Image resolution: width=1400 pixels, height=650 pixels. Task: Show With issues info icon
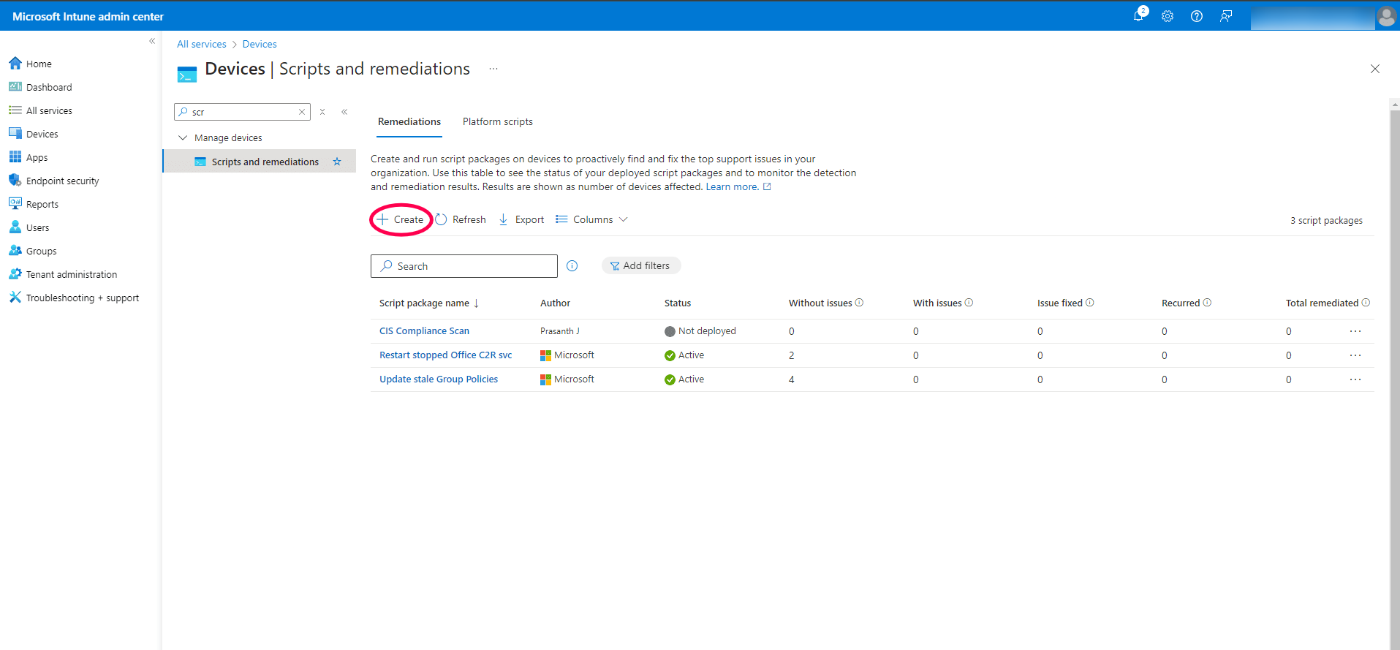pos(969,303)
